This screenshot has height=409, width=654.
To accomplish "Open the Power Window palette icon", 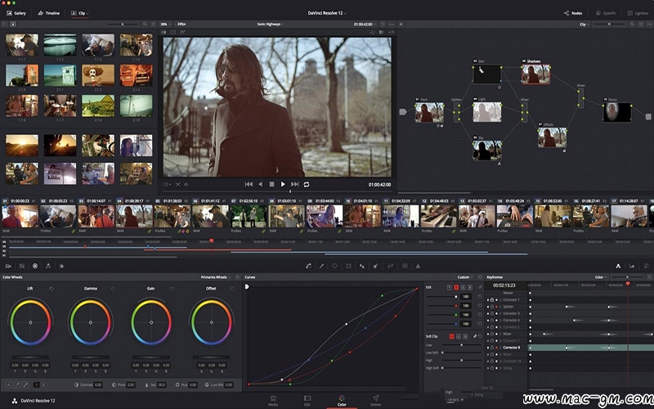I will 334,266.
